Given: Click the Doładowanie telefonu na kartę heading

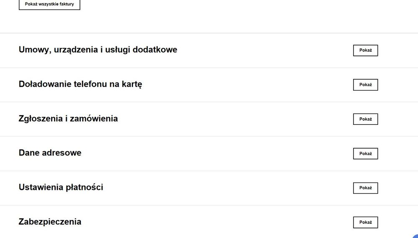Looking at the screenshot, I should point(80,84).
